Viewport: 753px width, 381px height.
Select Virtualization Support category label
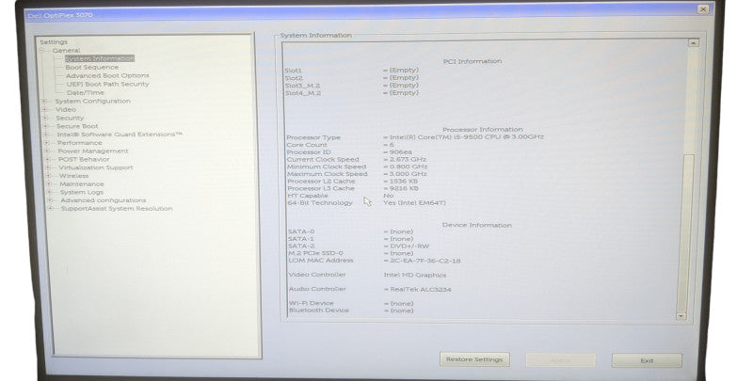tap(96, 168)
